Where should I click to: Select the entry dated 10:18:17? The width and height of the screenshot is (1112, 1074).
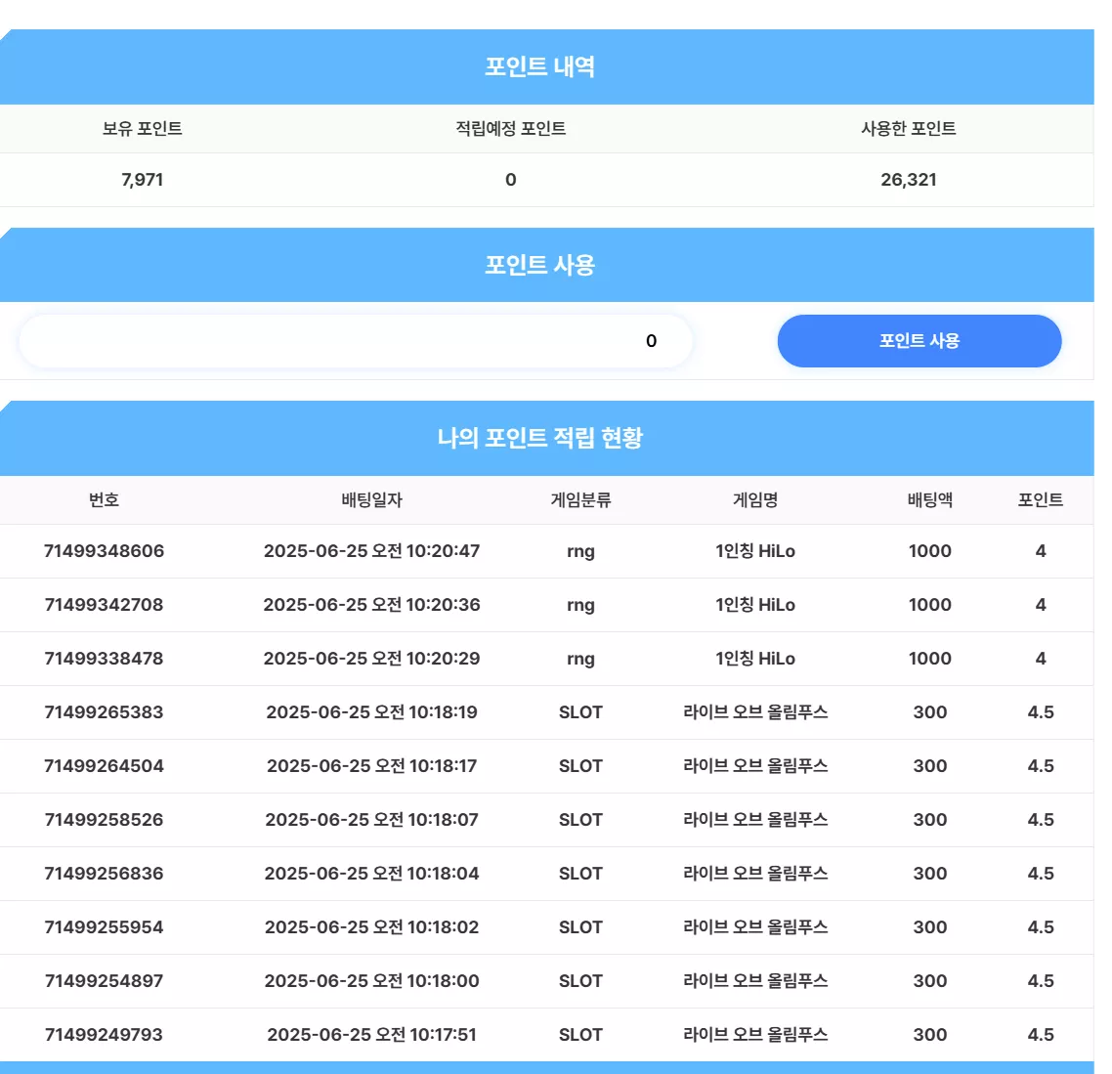(x=371, y=766)
